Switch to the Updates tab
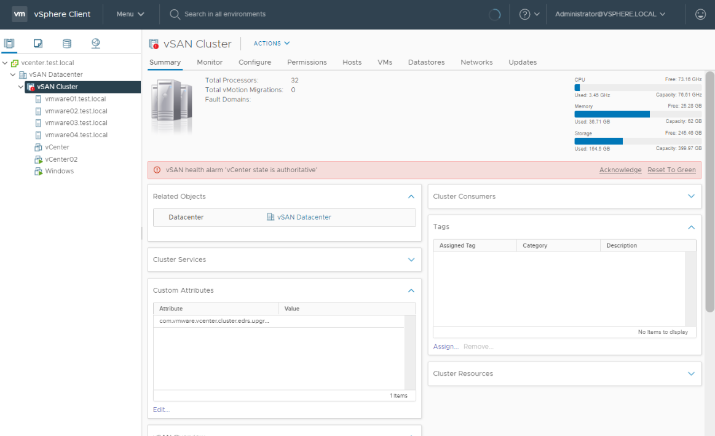This screenshot has width=715, height=436. (x=523, y=63)
